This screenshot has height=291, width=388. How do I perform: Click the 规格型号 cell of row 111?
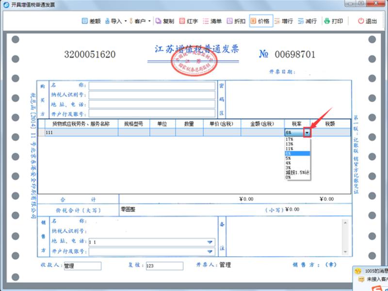tap(134, 132)
